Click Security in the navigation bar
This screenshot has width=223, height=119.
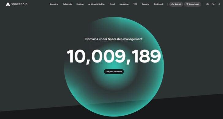[x=146, y=4]
